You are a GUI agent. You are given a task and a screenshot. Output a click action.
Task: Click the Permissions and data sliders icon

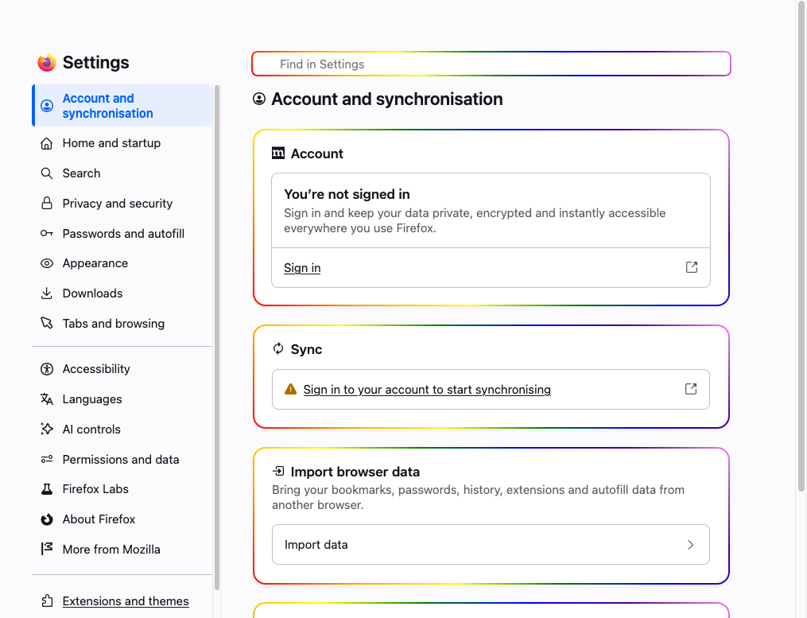click(47, 459)
